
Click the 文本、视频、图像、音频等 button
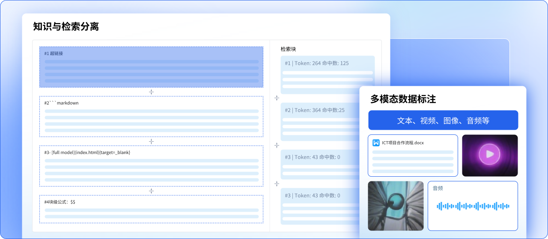(x=443, y=120)
